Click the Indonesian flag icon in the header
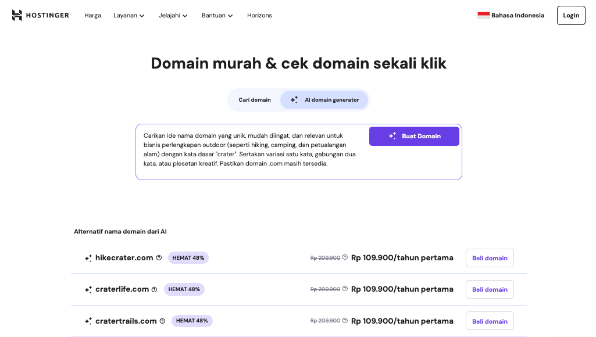Image resolution: width=596 pixels, height=337 pixels. 483,15
